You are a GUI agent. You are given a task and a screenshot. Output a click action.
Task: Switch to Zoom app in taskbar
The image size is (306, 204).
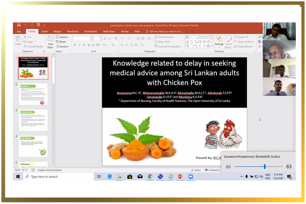pos(191,177)
